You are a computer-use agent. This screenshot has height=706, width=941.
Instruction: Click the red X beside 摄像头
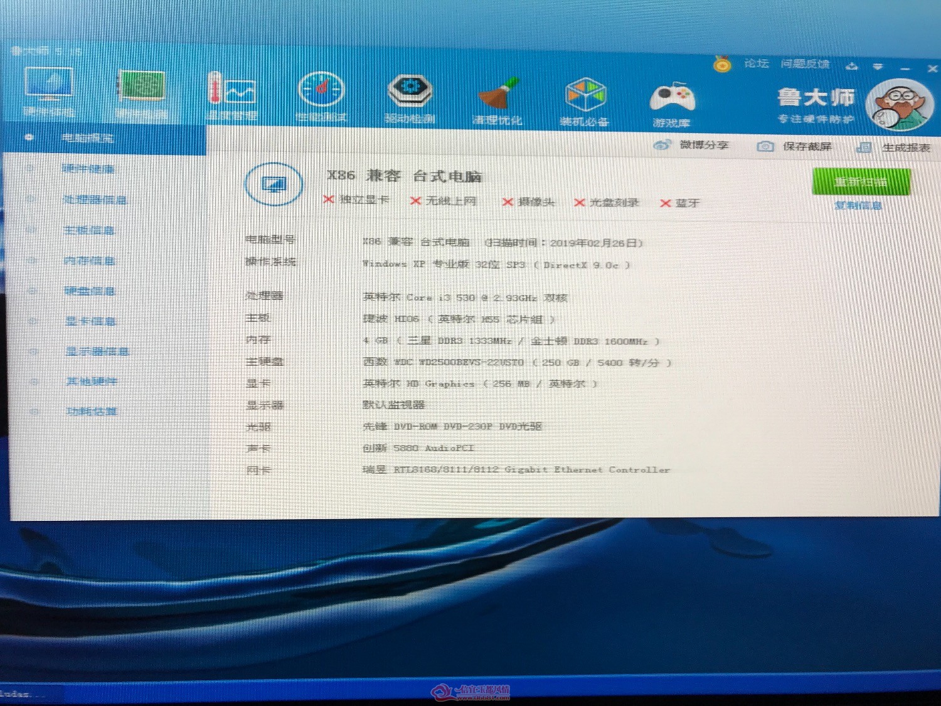point(508,202)
